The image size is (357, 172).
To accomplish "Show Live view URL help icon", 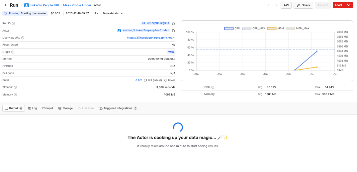I will pos(23,38).
